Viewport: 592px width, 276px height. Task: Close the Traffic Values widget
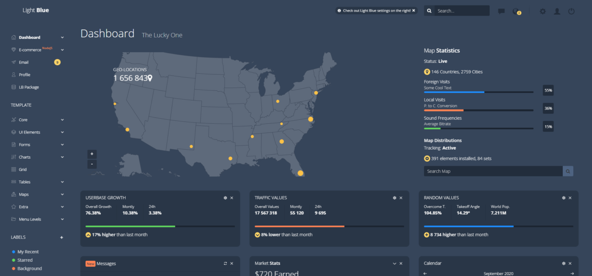tap(401, 198)
